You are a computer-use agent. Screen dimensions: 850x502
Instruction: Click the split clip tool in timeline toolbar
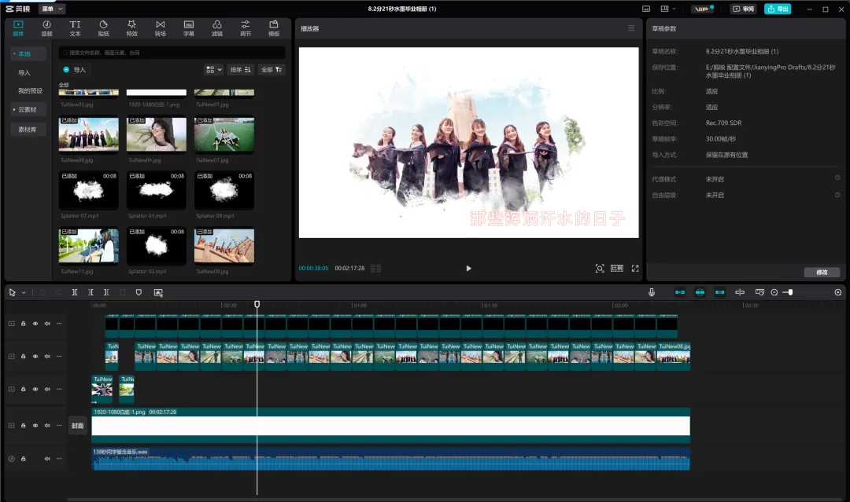(75, 292)
